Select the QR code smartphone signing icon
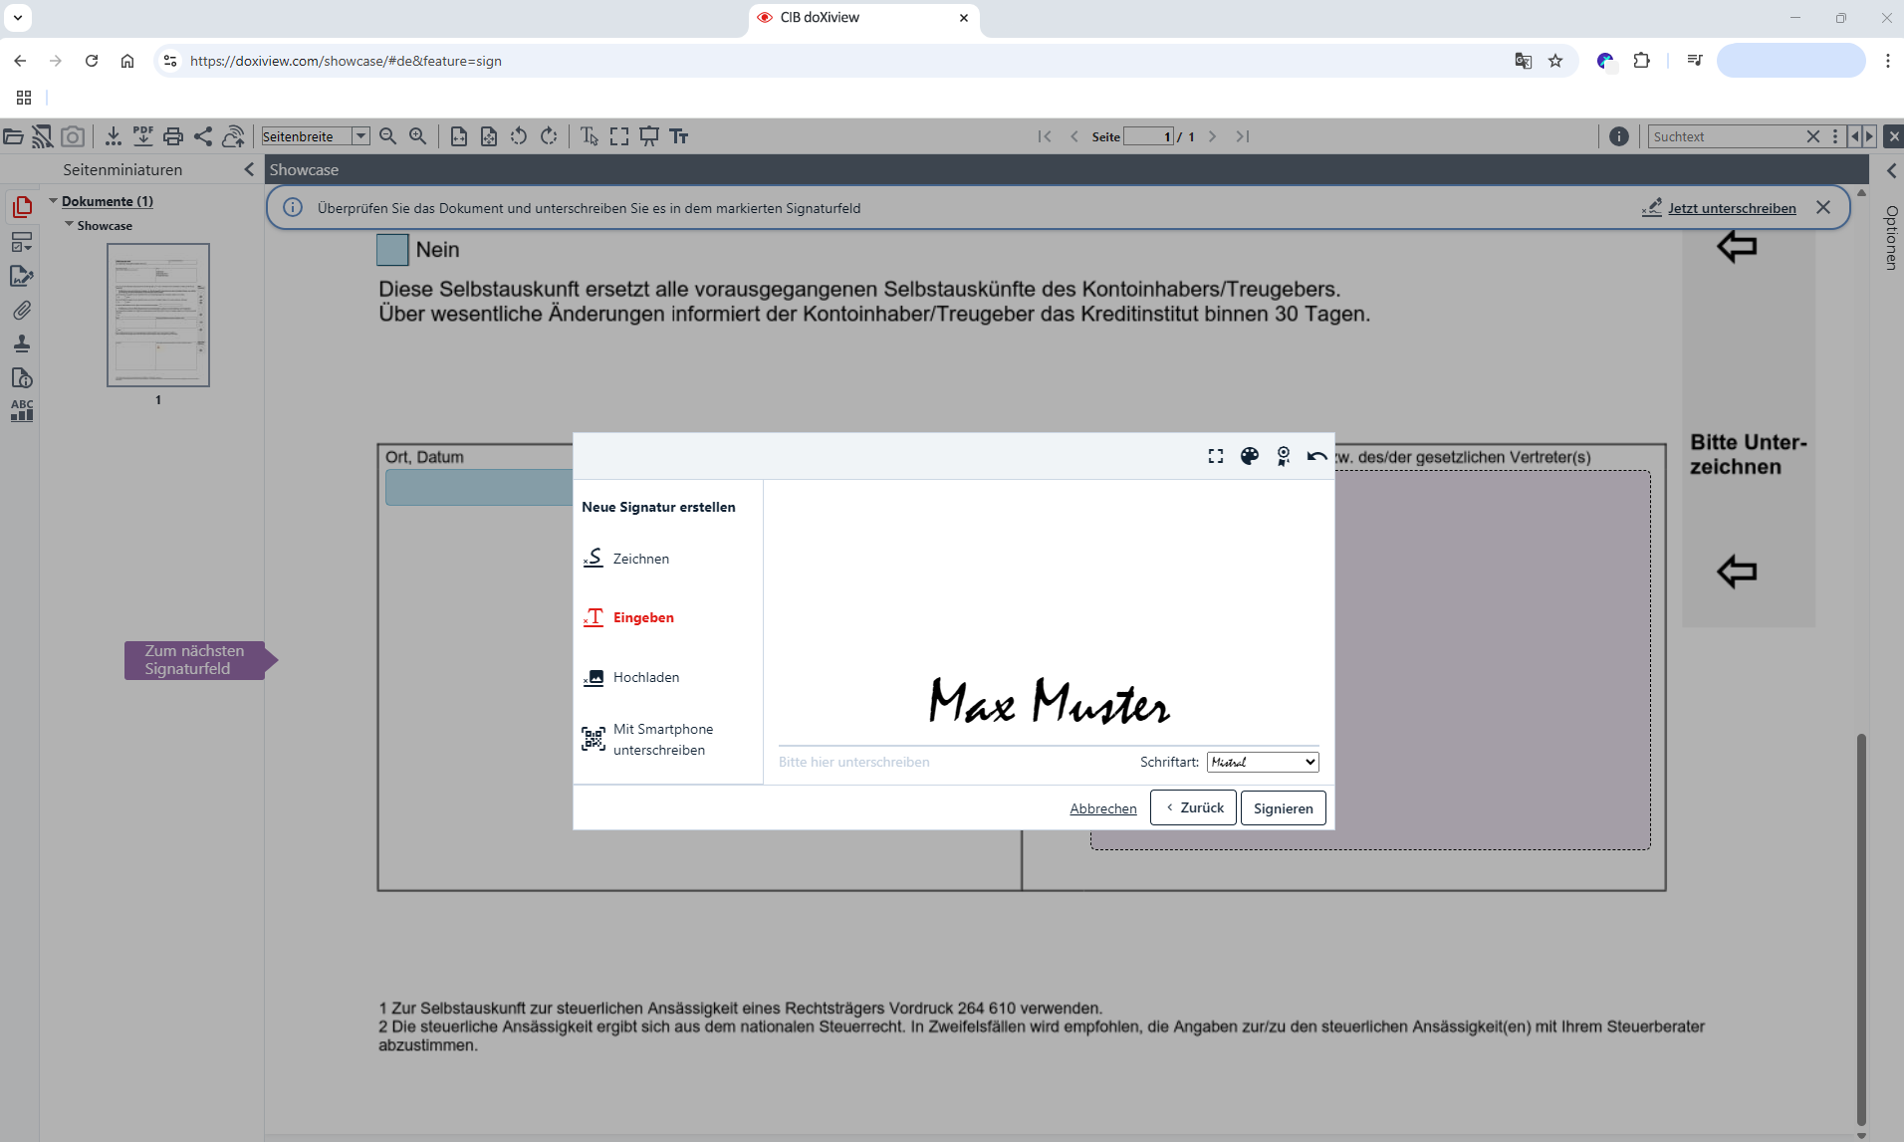Image resolution: width=1904 pixels, height=1142 pixels. (594, 739)
